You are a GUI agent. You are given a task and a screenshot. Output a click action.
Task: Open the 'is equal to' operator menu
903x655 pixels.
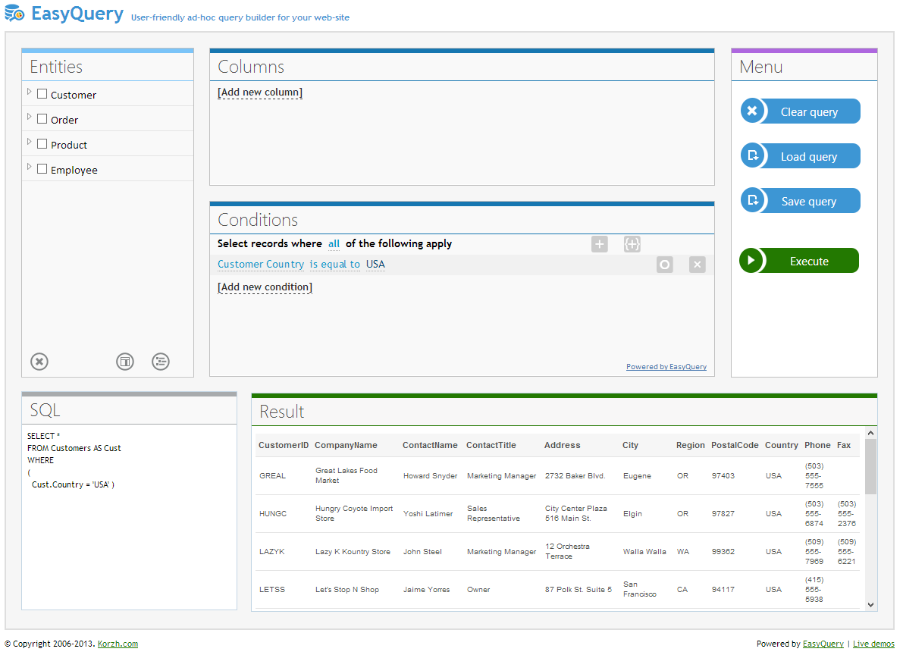(334, 265)
